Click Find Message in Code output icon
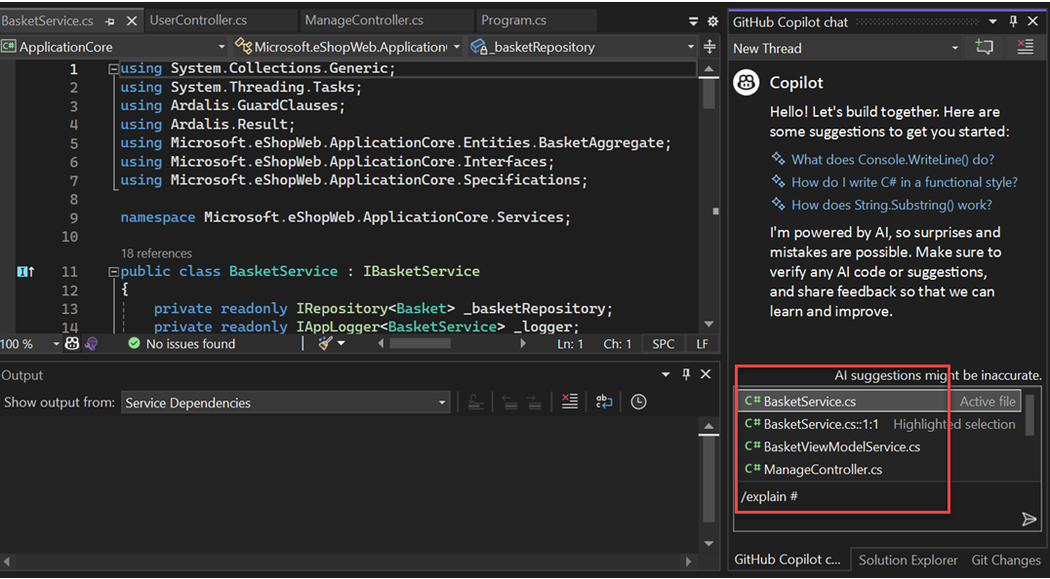 (475, 402)
